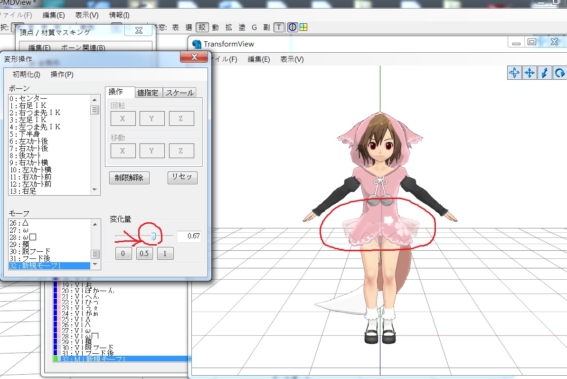567x379 pixels.
Task: Click 動 in the PMDView toolbar
Action: [x=216, y=28]
